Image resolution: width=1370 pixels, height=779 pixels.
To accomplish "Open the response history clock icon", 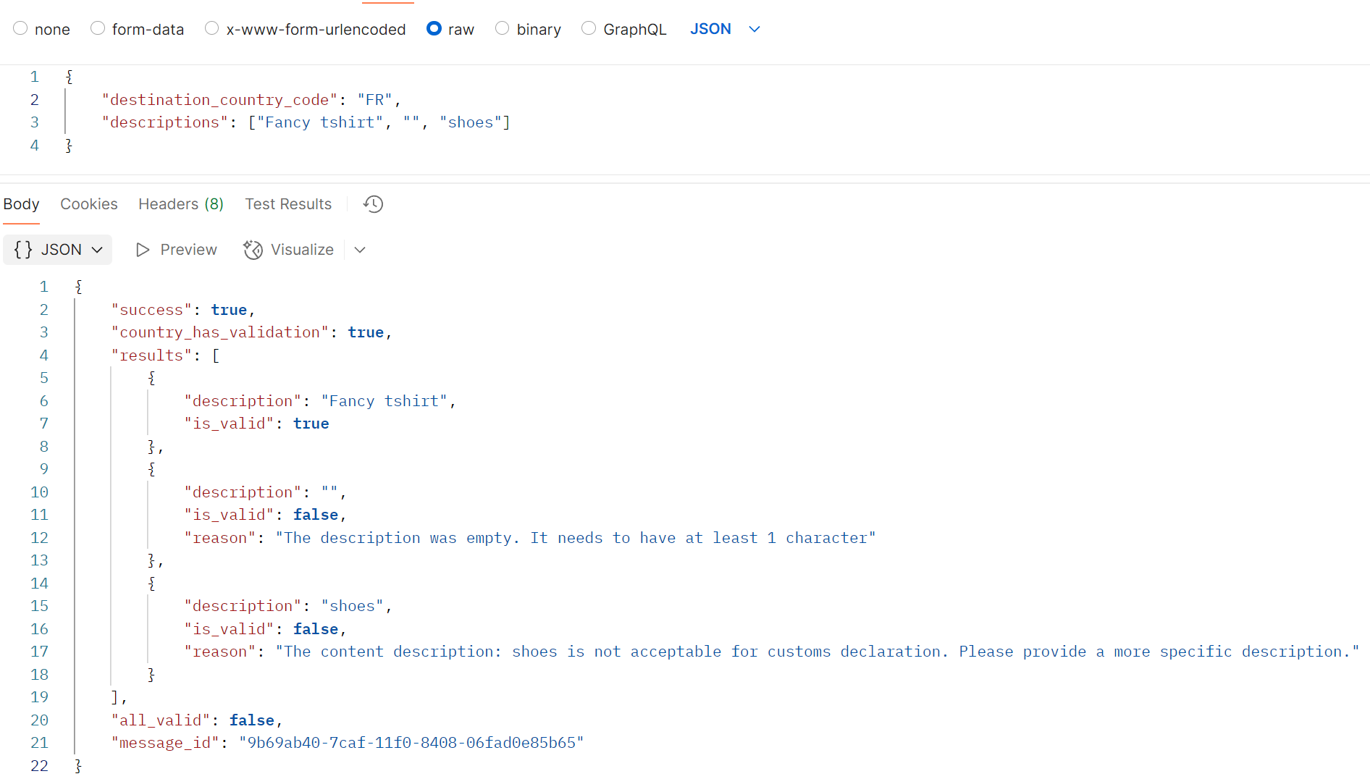I will tap(373, 204).
